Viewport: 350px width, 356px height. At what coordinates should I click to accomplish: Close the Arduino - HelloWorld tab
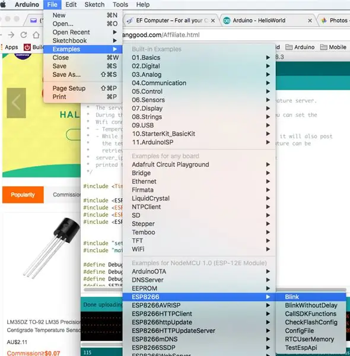click(310, 21)
